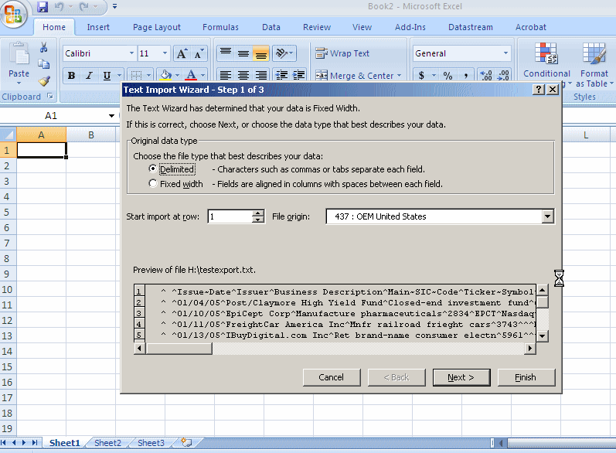Click the Accounting dollar format icon
This screenshot has height=453, width=616.
click(421, 76)
